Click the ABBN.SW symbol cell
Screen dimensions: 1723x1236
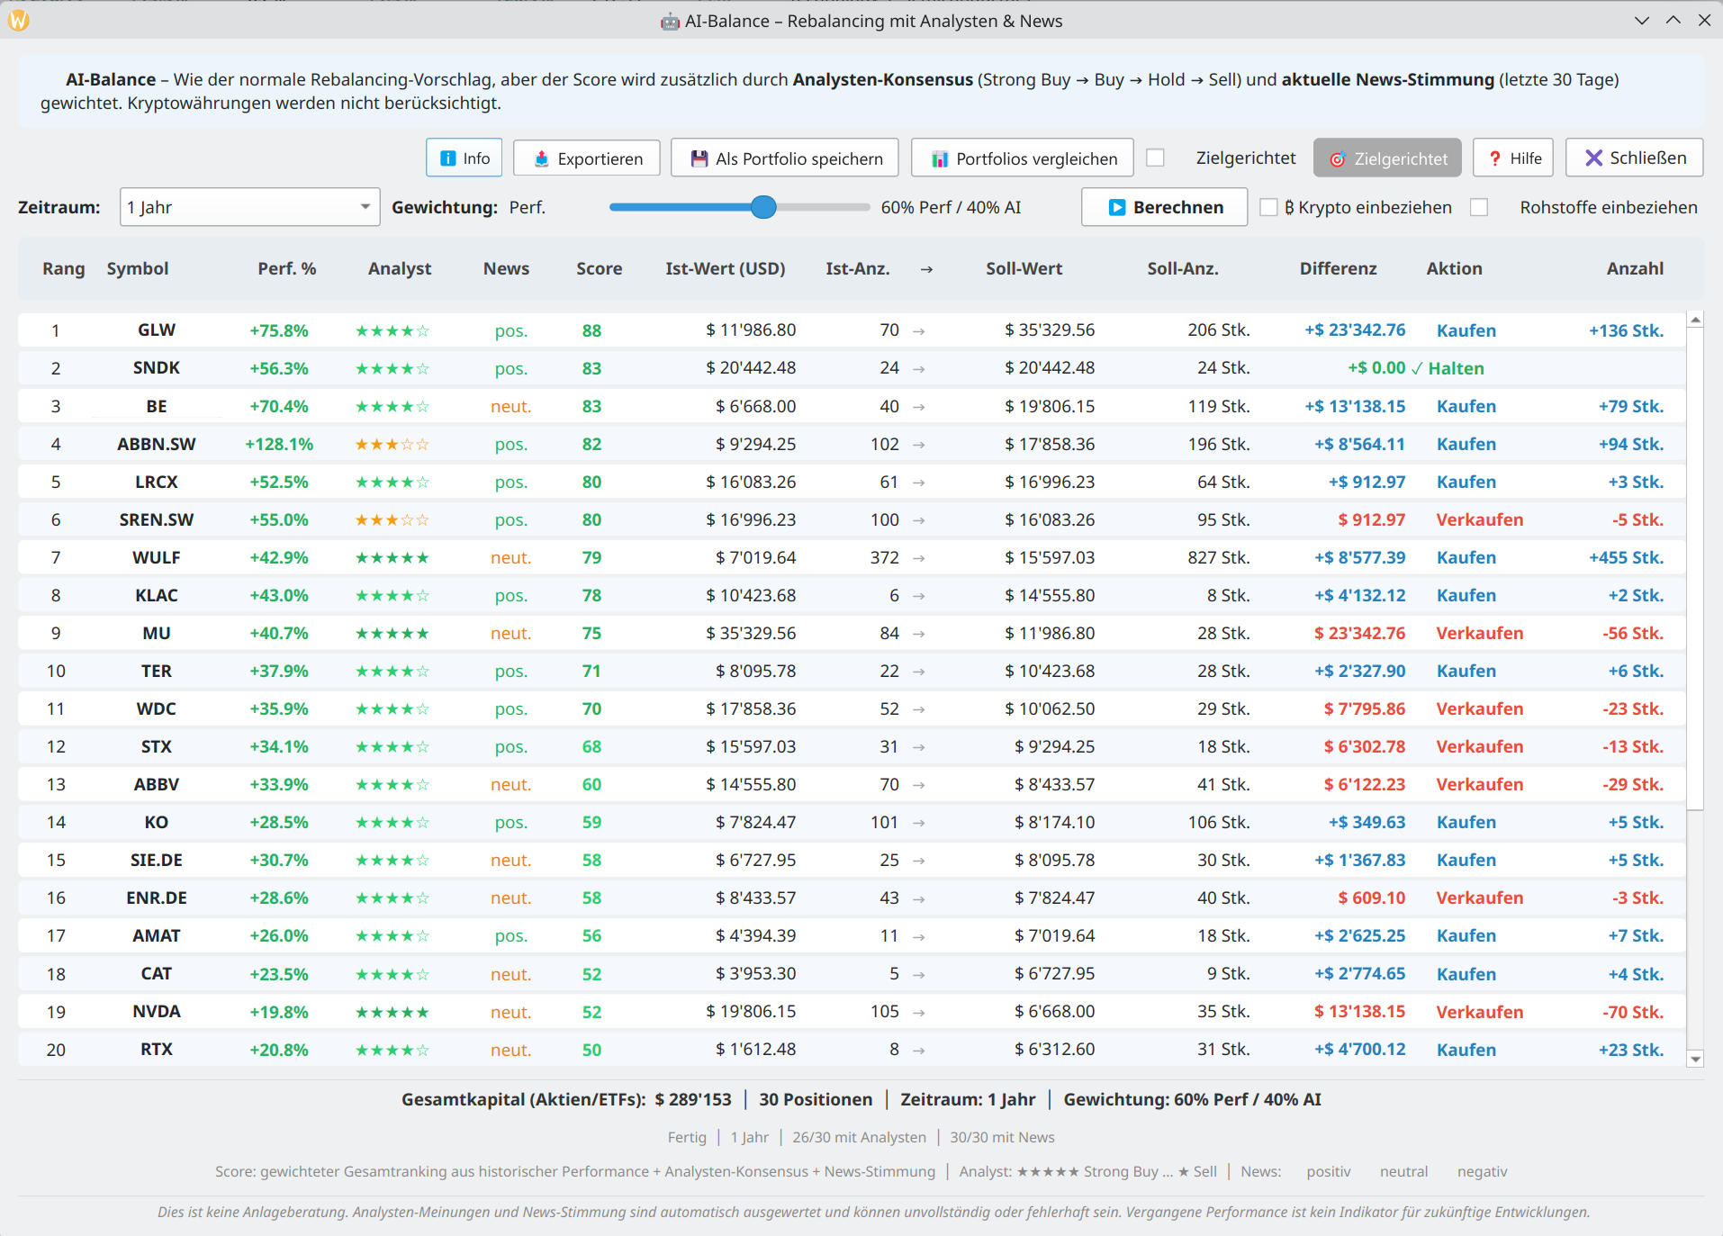coord(157,444)
